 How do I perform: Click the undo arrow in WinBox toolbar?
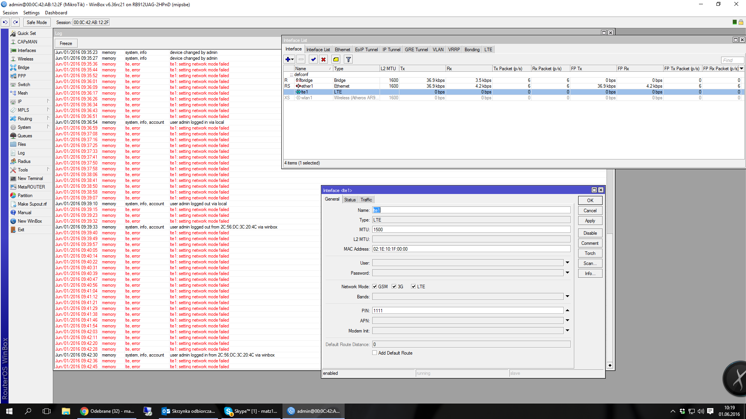click(5, 22)
